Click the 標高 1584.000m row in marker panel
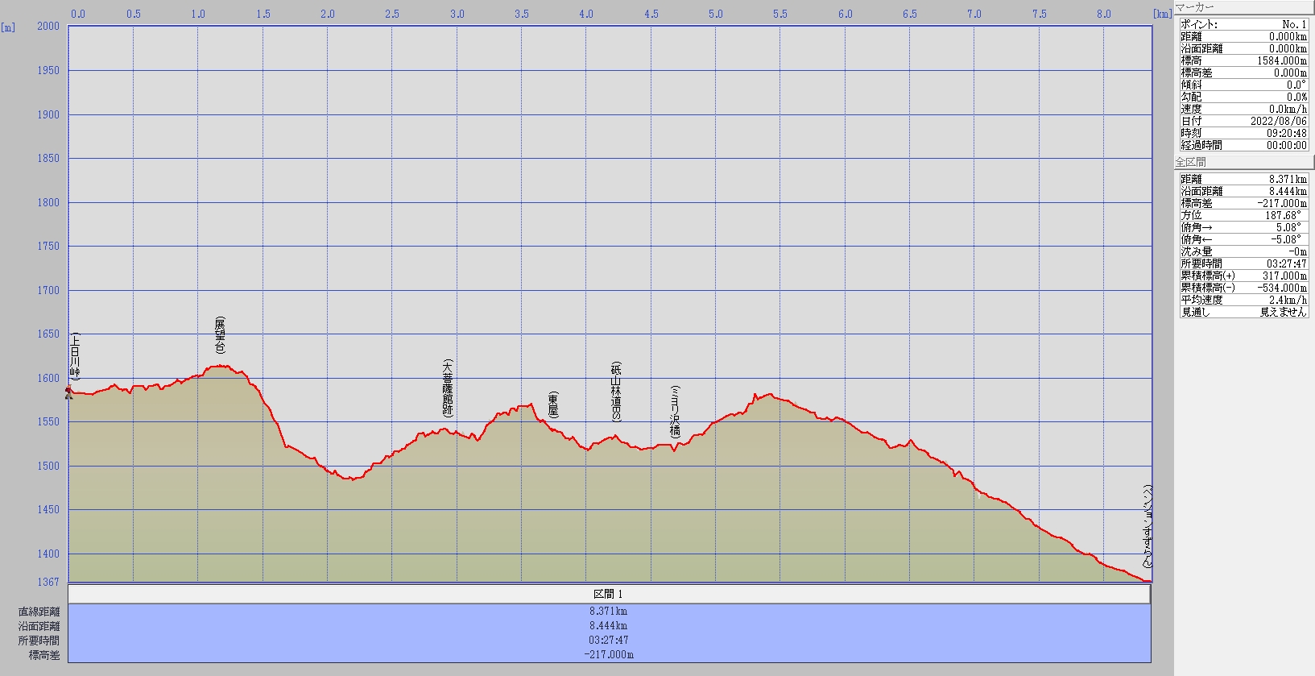This screenshot has height=676, width=1315. [x=1243, y=60]
